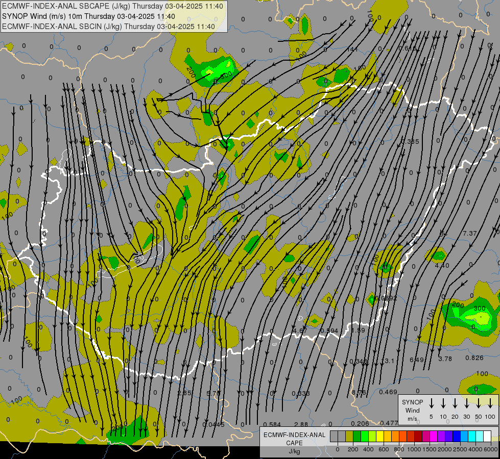
Task: Click the 0.826 value on the map
Action: point(474,358)
